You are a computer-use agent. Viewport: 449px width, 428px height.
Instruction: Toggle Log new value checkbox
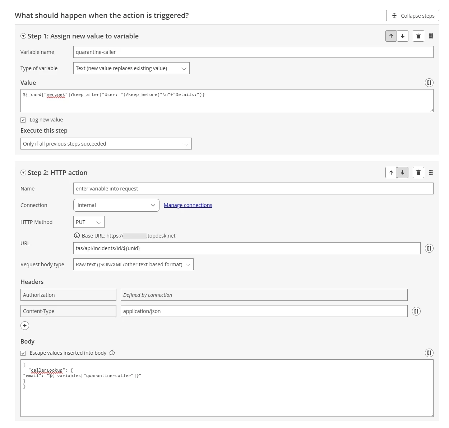click(23, 120)
